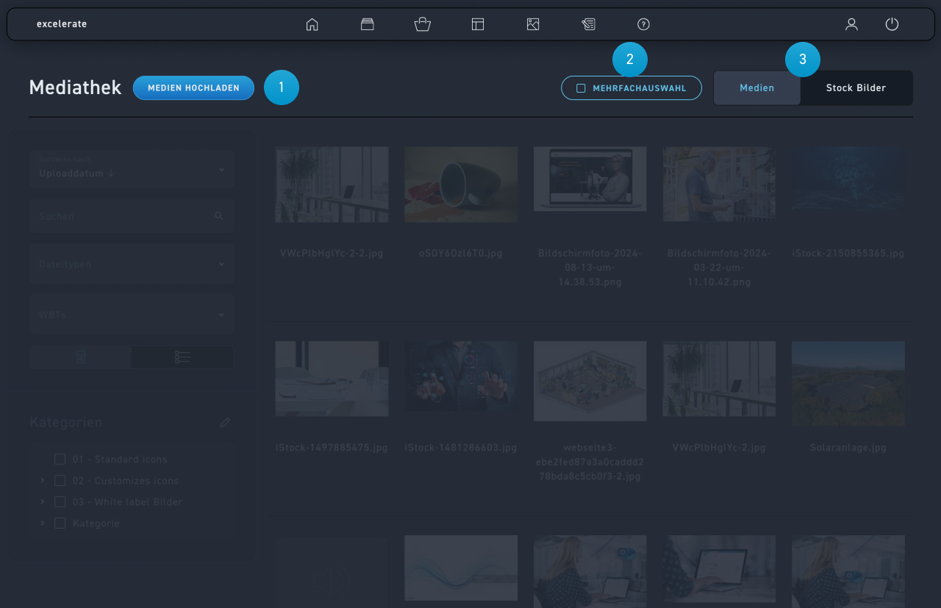Open the Dateitypen dropdown
Viewport: 941px width, 608px height.
coord(132,264)
